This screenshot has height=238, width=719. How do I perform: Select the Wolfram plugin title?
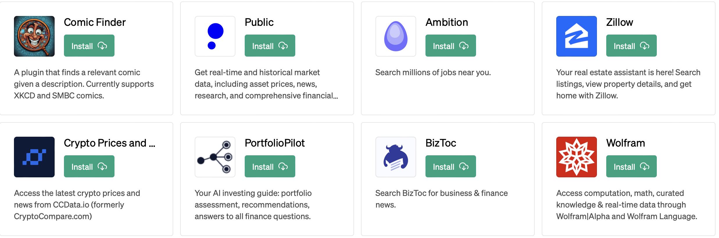pyautogui.click(x=625, y=143)
